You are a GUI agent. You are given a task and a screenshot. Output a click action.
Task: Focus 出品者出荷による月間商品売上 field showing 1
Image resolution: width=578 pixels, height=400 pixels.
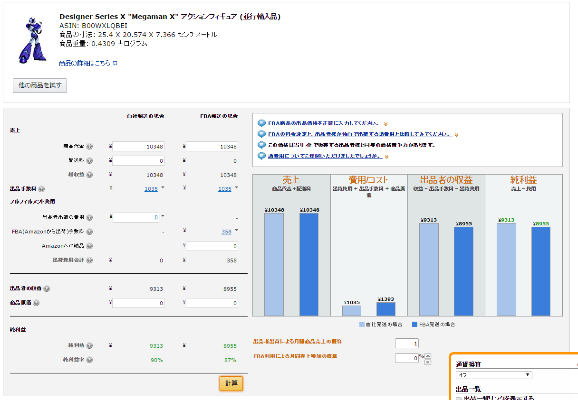(407, 343)
